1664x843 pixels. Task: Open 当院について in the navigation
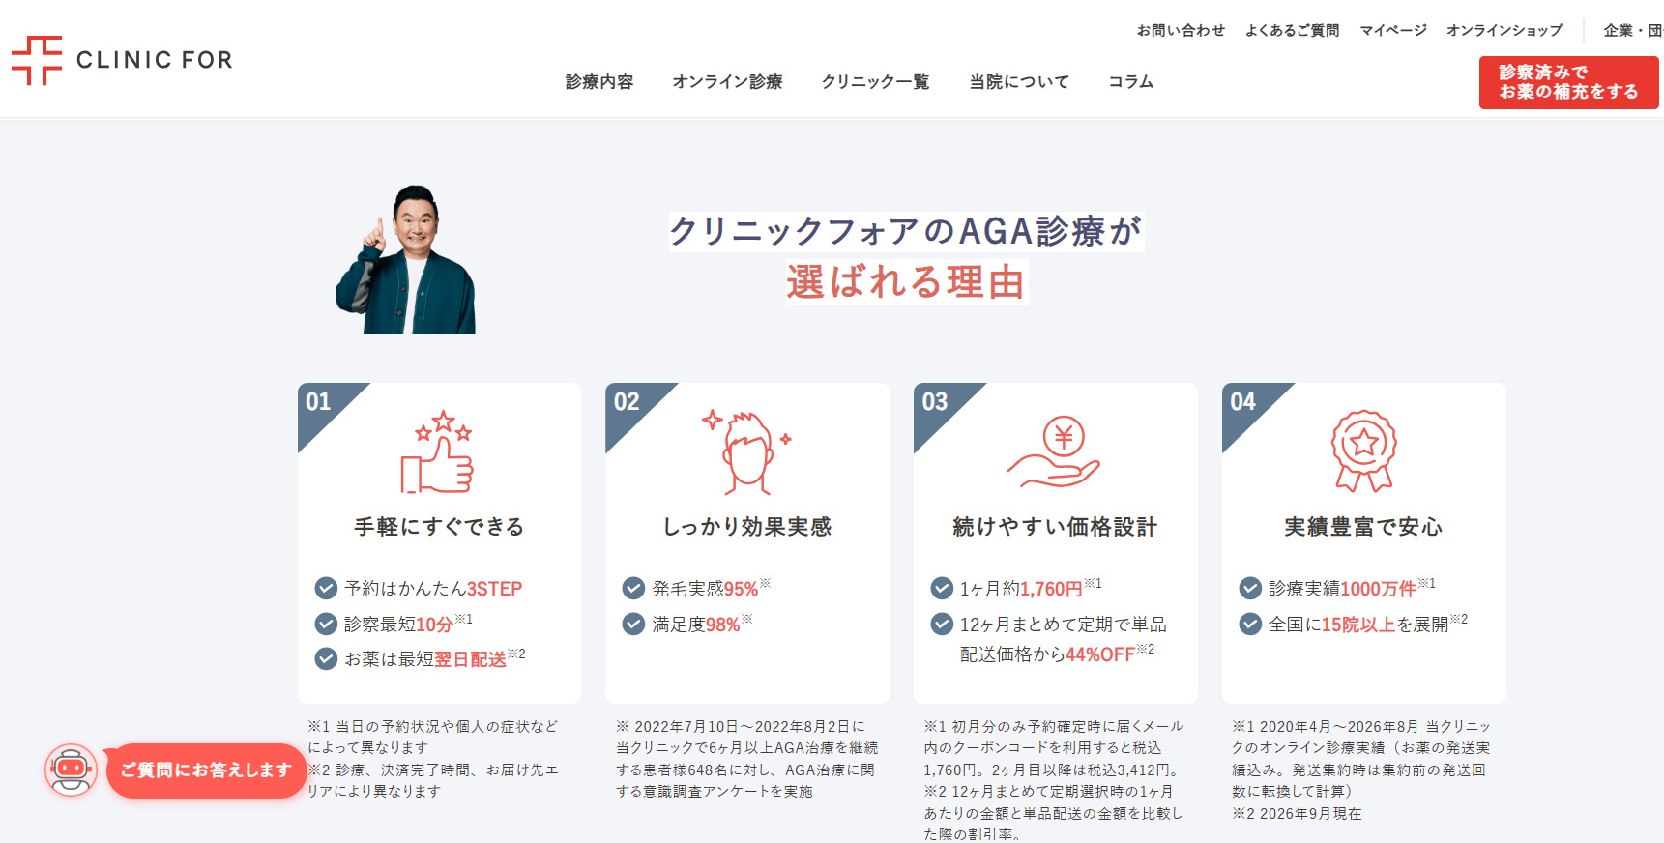[1019, 82]
